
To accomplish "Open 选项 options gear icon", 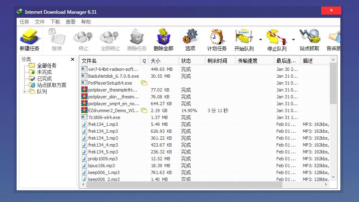I will point(190,39).
